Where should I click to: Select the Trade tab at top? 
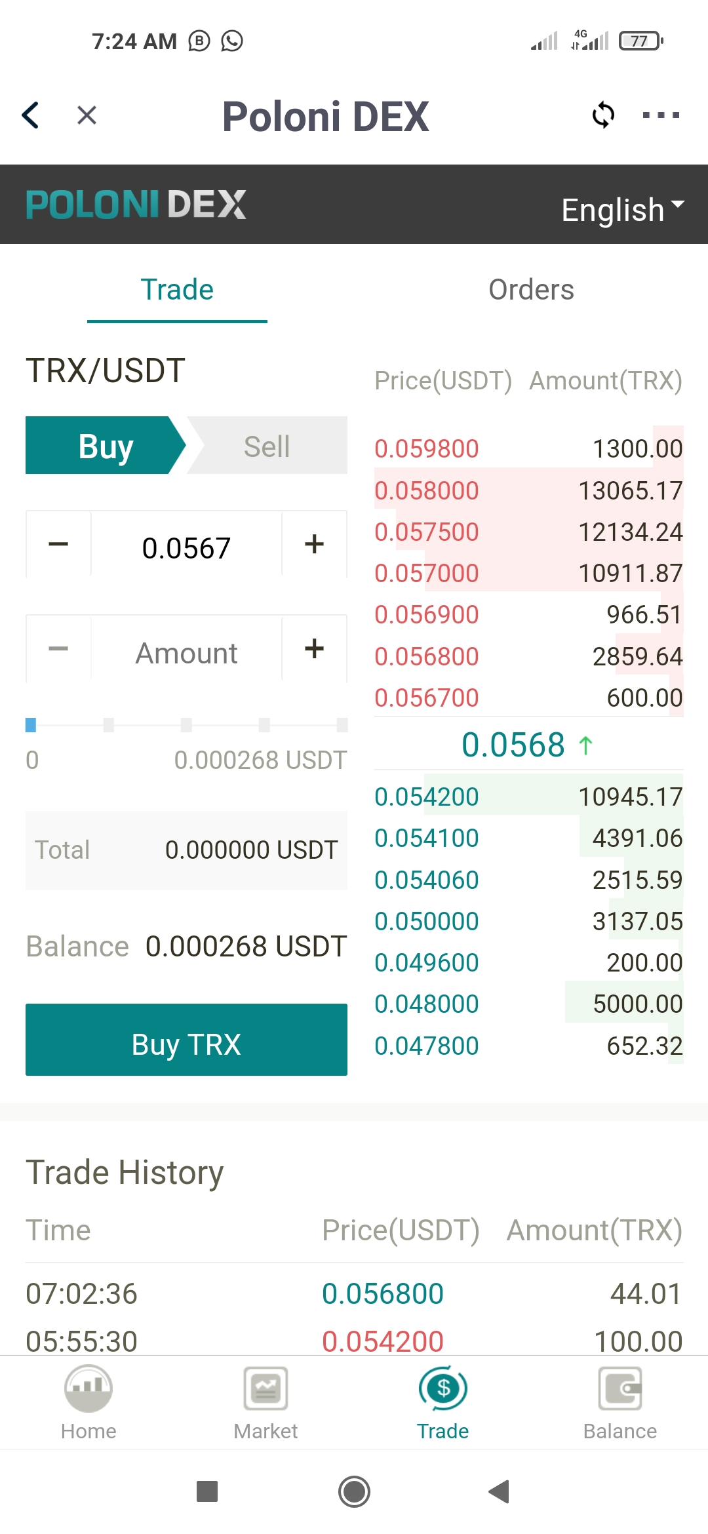coord(177,290)
